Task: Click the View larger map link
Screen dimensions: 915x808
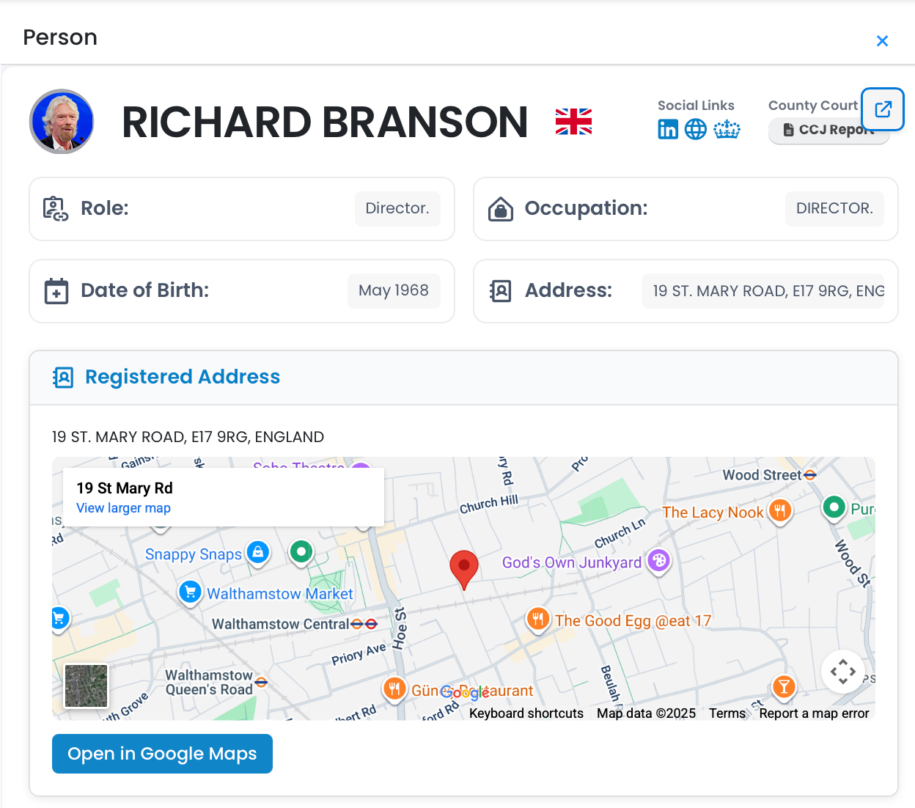Action: [123, 508]
